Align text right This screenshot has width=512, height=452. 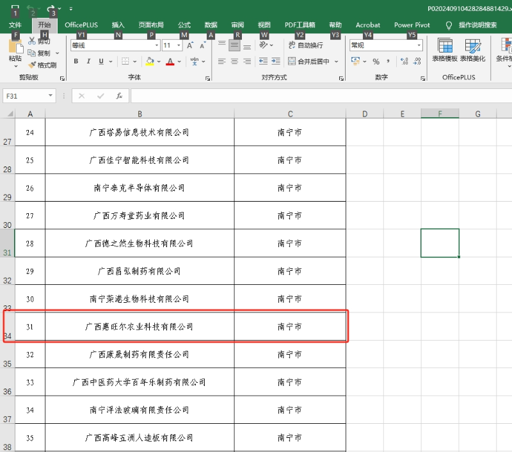247,61
